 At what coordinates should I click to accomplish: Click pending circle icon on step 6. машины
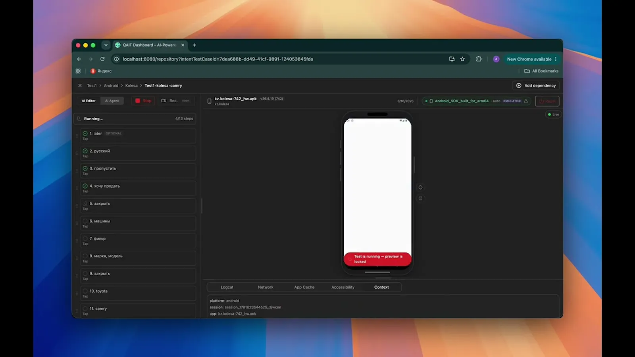pos(85,221)
